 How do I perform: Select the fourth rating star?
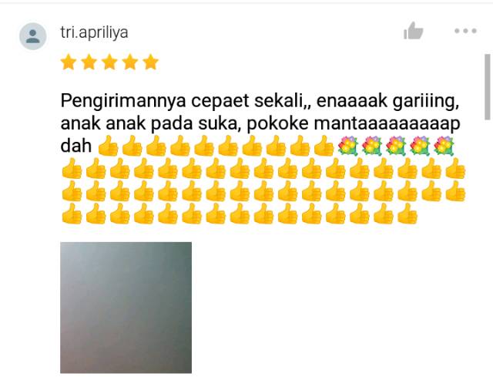tap(130, 62)
